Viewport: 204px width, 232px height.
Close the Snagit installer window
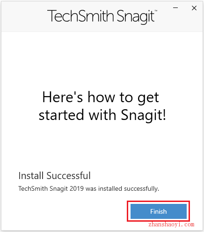tap(194, 8)
